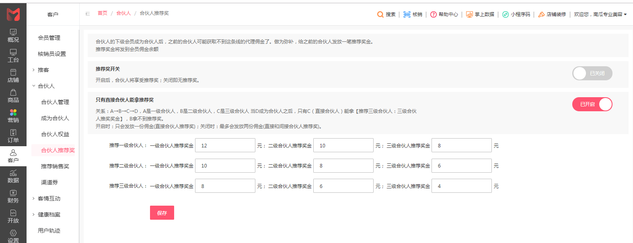Image resolution: width=633 pixels, height=243 pixels.
Task: Open the 数据 data sidebar icon
Action: click(13, 176)
